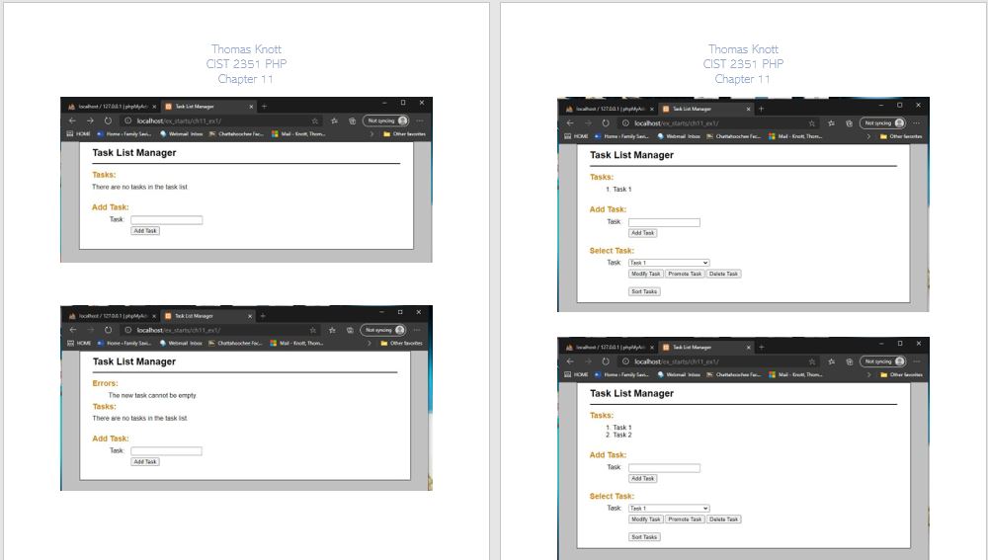
Task: Open the Mail - Knott bookmark in the error-free empty-list screenshot
Action: (298, 134)
